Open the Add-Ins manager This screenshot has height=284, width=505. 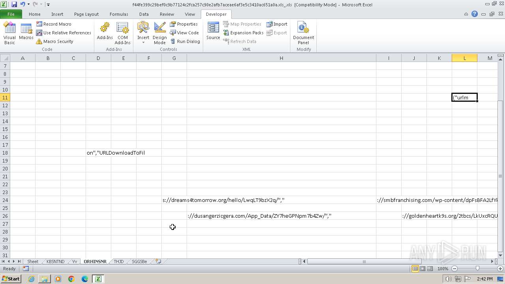[x=105, y=32]
